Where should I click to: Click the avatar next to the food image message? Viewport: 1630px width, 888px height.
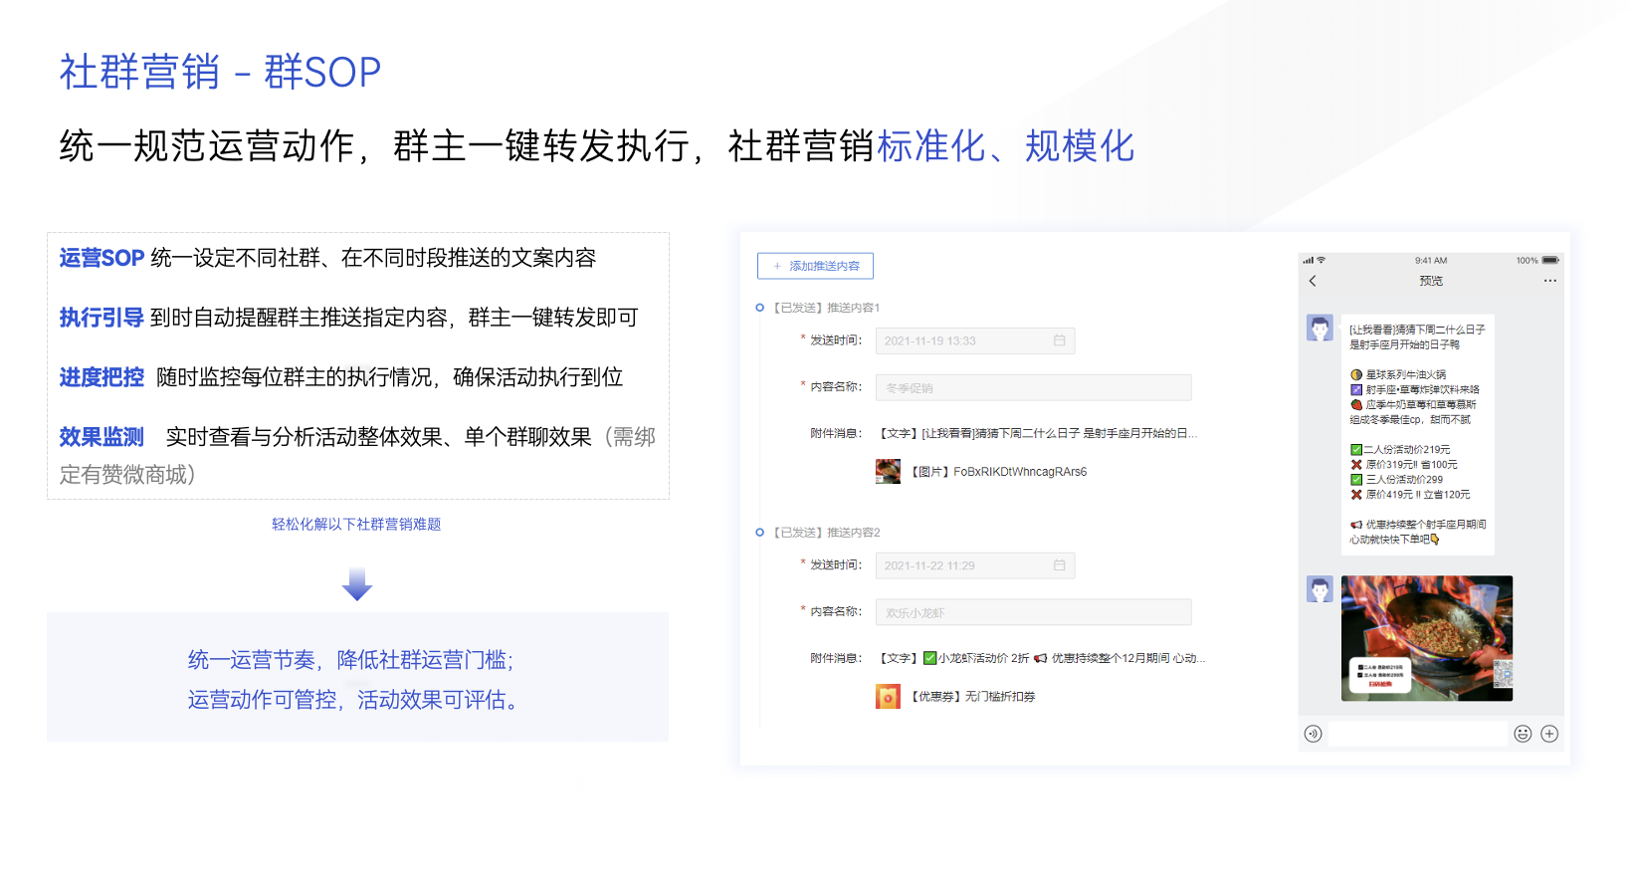[1320, 588]
